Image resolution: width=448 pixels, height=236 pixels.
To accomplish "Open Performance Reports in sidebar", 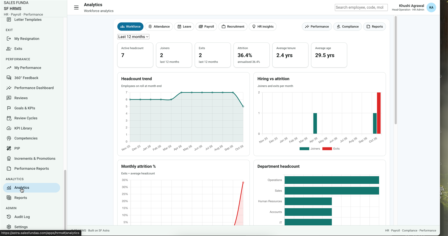I will pyautogui.click(x=31, y=169).
